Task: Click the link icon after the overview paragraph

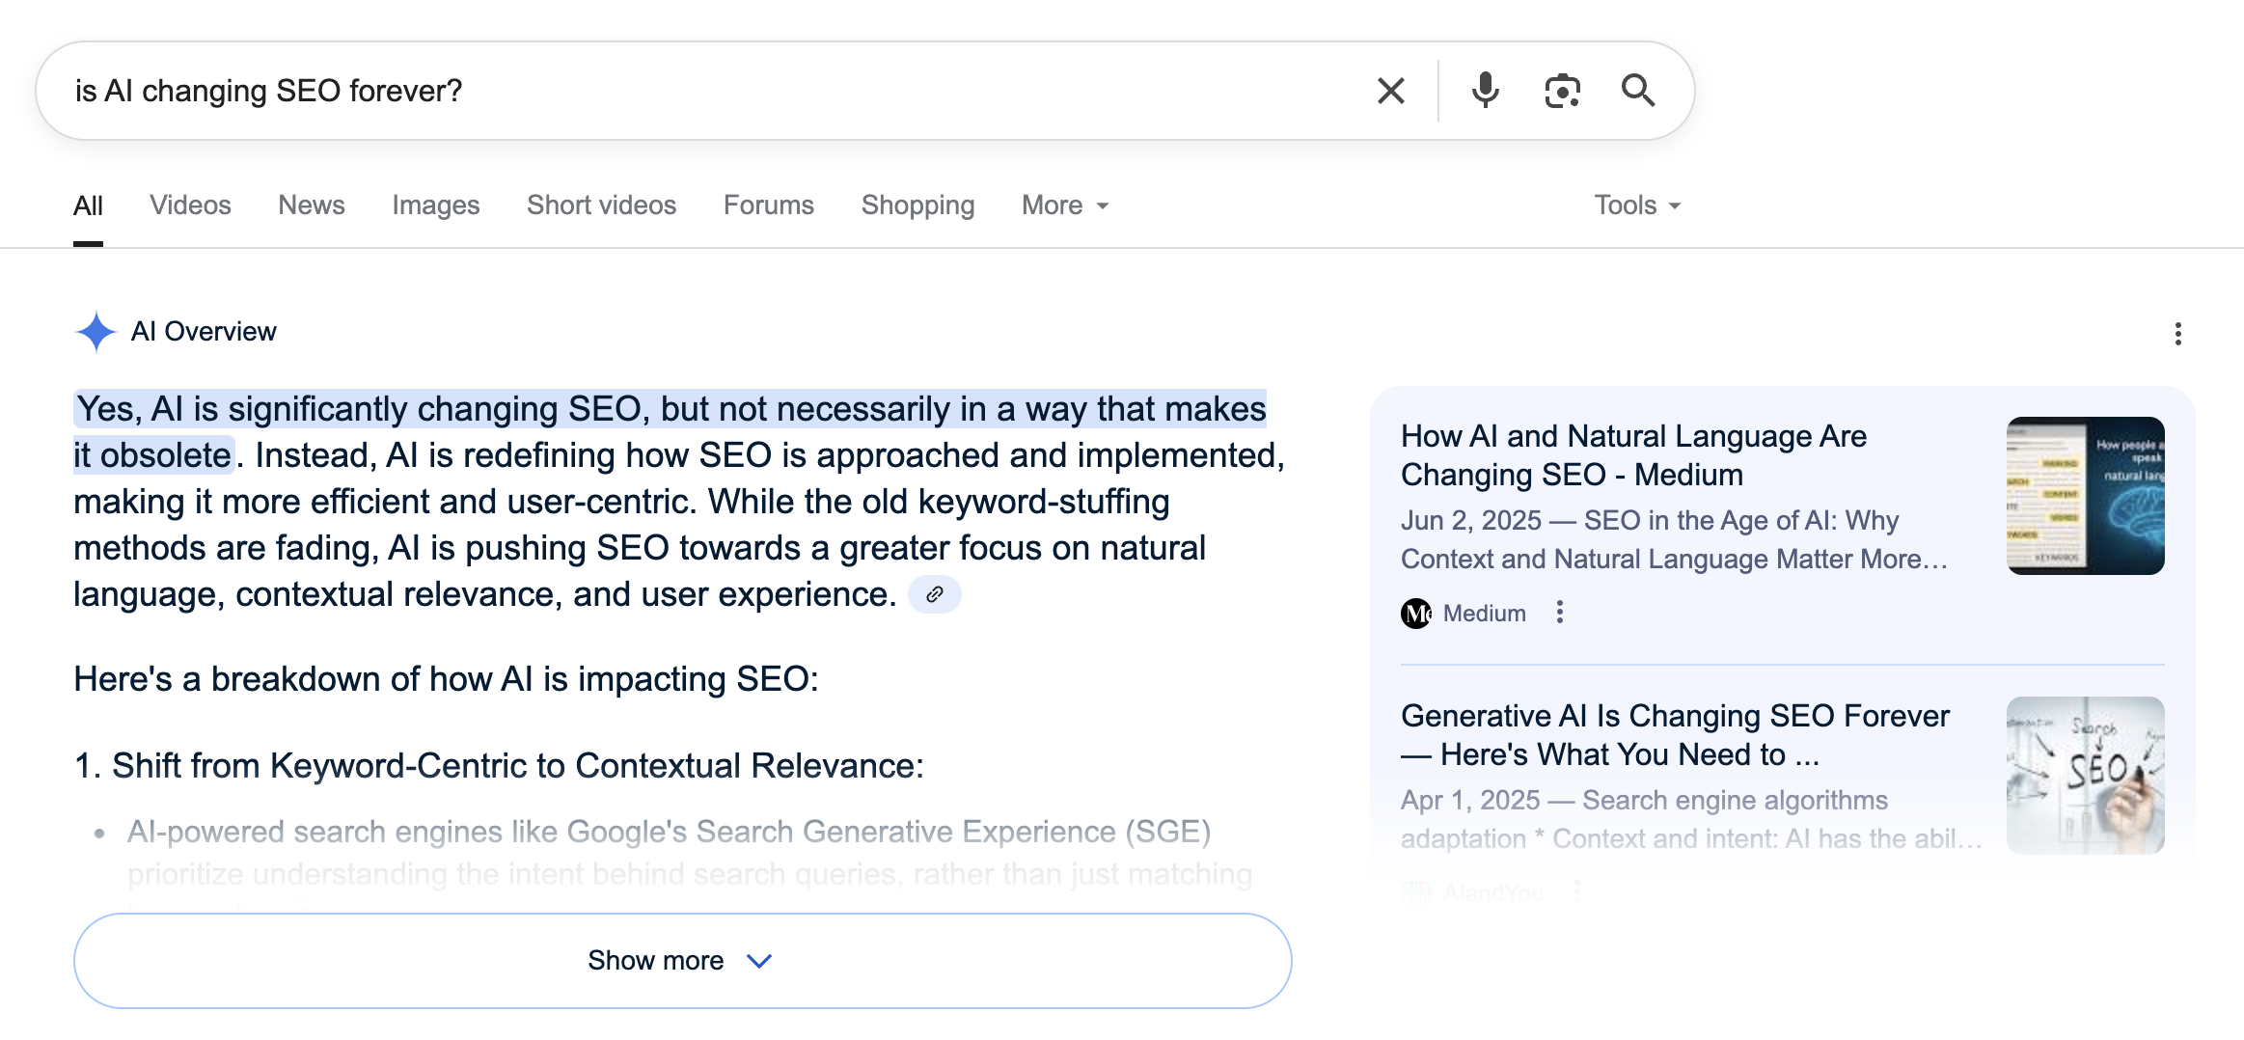Action: tap(934, 594)
